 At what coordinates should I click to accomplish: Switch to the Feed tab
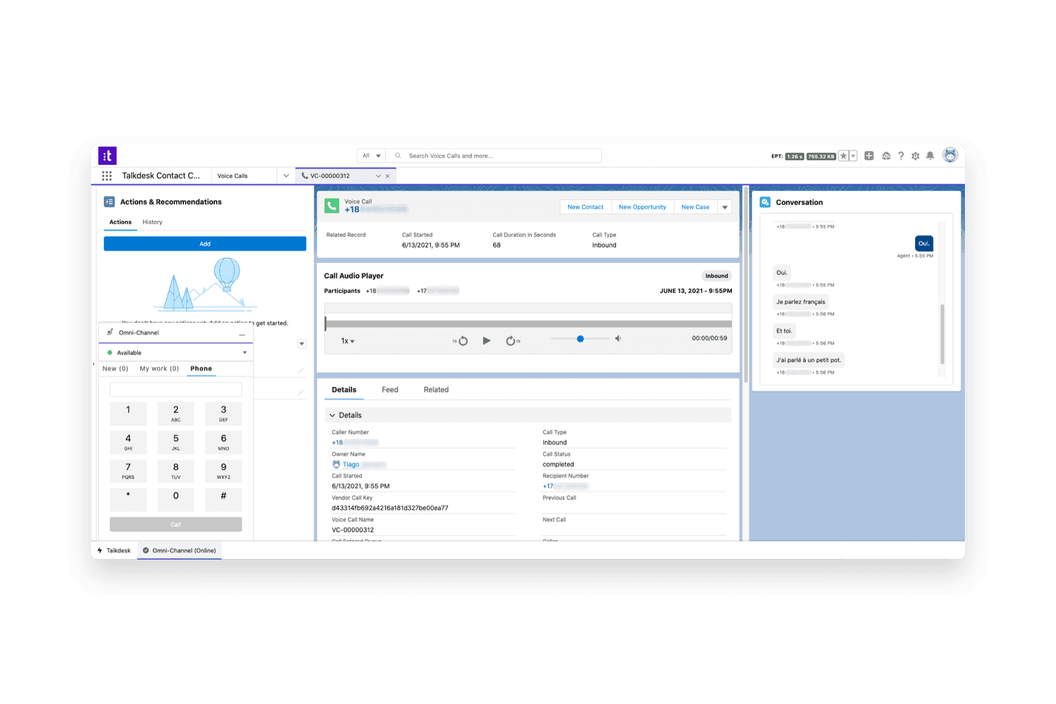[390, 389]
